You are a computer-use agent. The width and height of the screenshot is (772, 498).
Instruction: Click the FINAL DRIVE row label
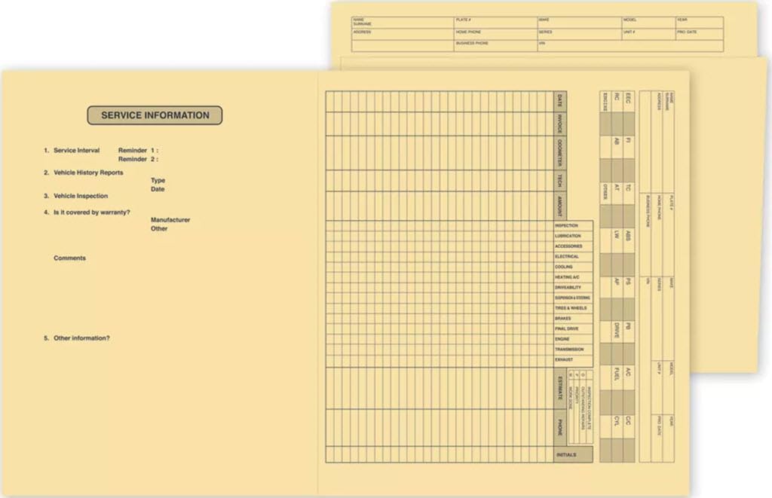pyautogui.click(x=573, y=328)
